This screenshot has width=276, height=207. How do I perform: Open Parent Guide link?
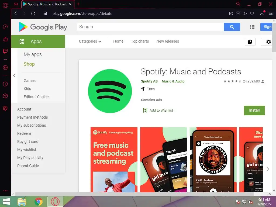[x=28, y=166]
